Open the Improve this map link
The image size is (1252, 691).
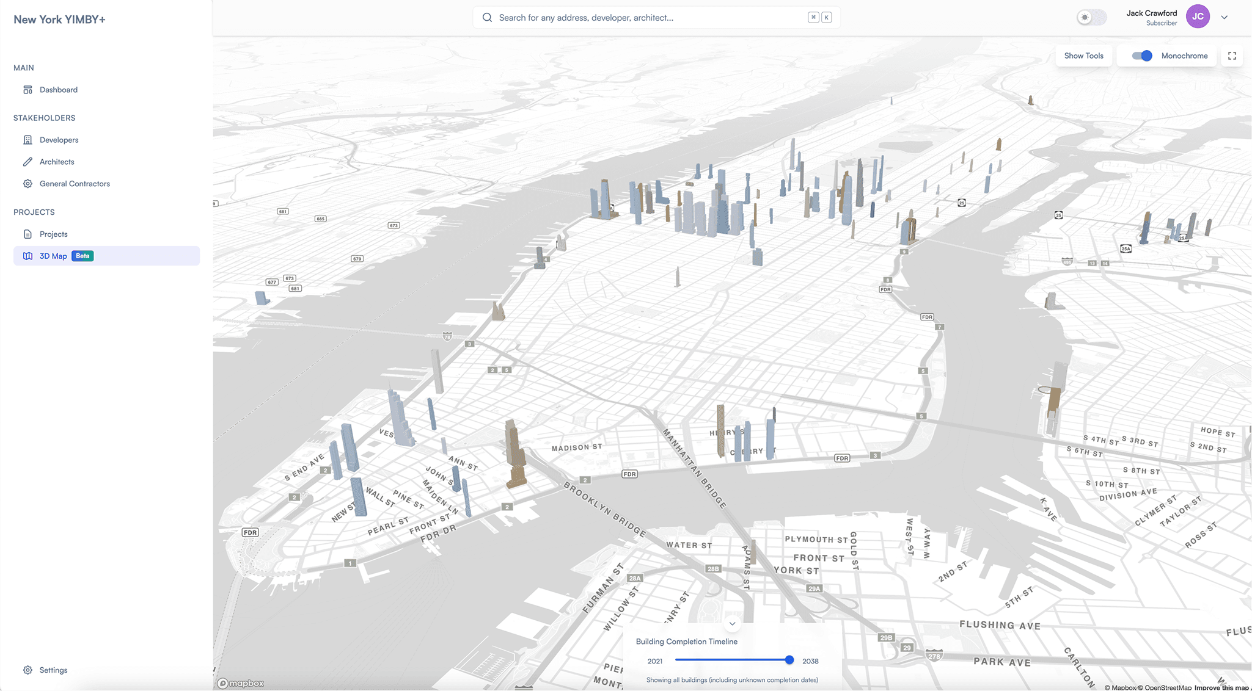1221,687
